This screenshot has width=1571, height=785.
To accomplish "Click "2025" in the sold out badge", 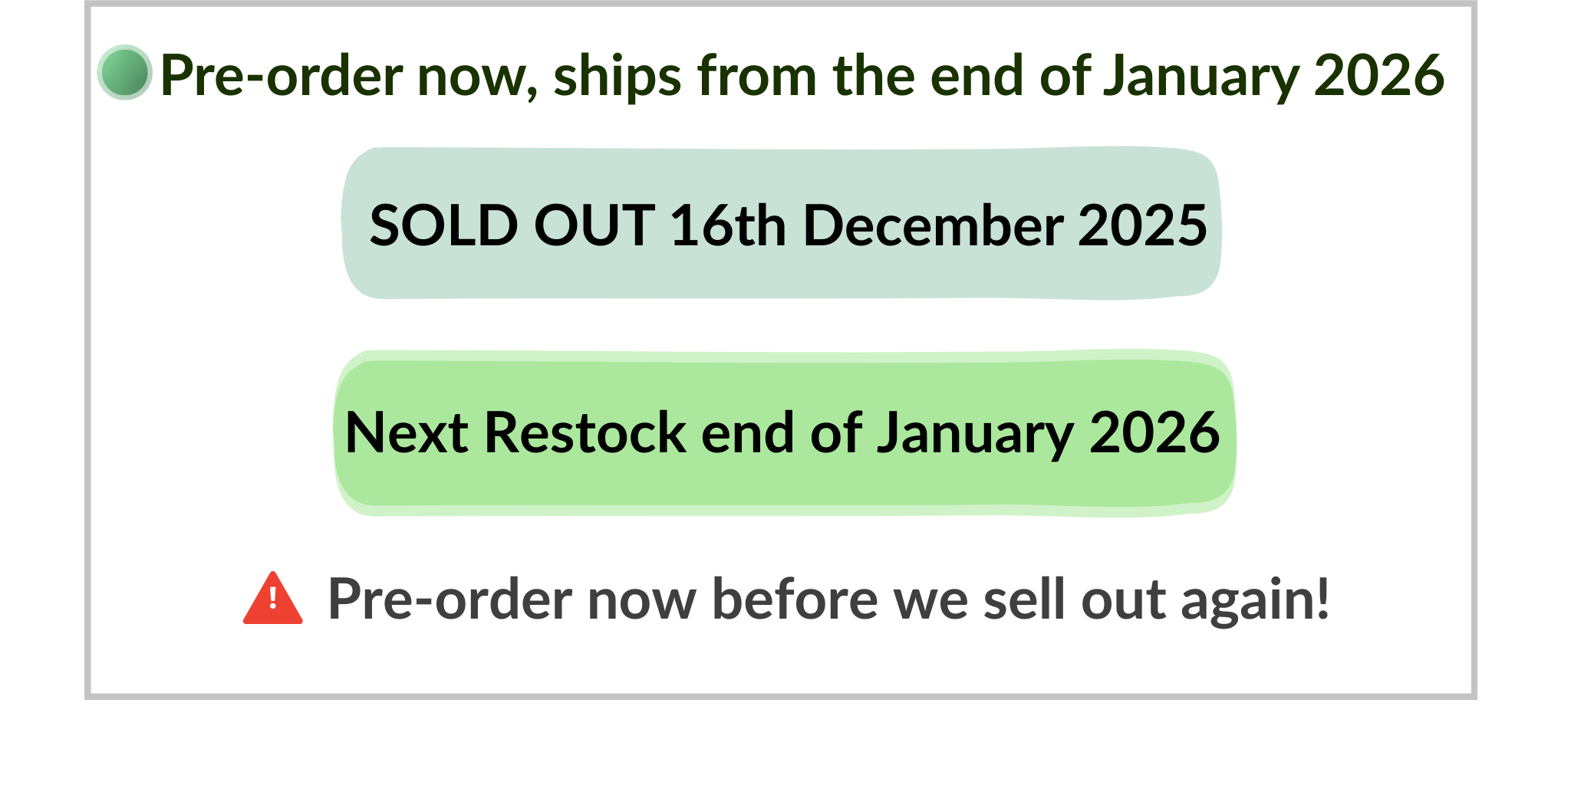I will click(x=1142, y=226).
